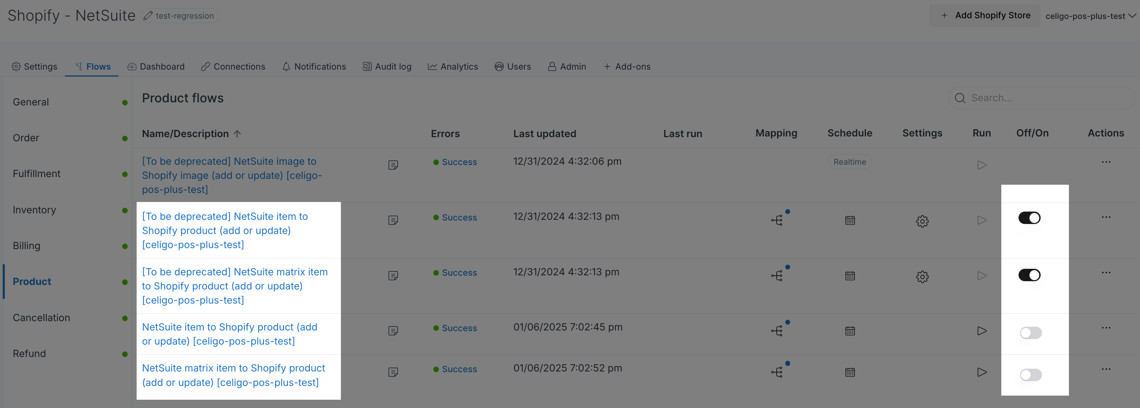Open schedule for deprecated NetSuite item flow
The height and width of the screenshot is (408, 1140).
coord(850,220)
